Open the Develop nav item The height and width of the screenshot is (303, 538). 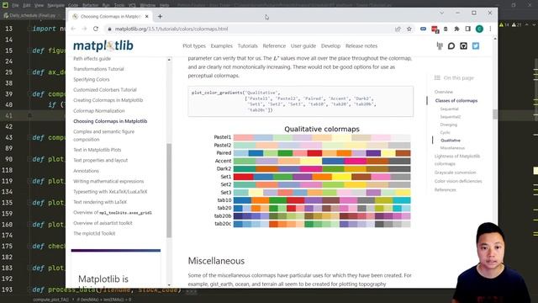pos(330,45)
